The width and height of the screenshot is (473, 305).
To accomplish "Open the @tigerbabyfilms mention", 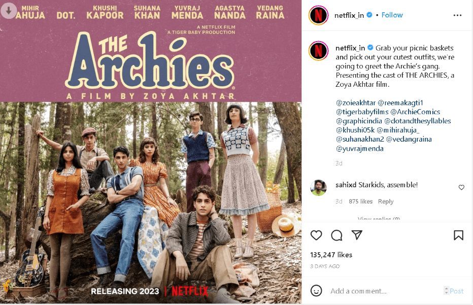I will pos(362,112).
